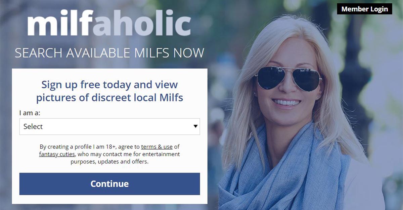The height and width of the screenshot is (210, 403).
Task: Click the 'Select' placeholder text in combo box
Action: (x=33, y=126)
